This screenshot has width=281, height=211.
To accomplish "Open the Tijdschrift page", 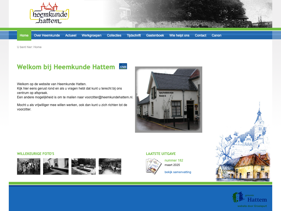I will pyautogui.click(x=134, y=35).
